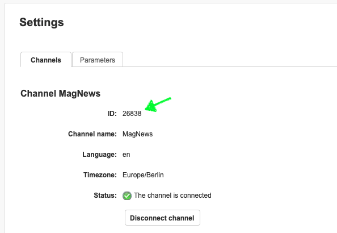The width and height of the screenshot is (337, 233).
Task: Click the Disconnect channel button
Action: coord(162,218)
